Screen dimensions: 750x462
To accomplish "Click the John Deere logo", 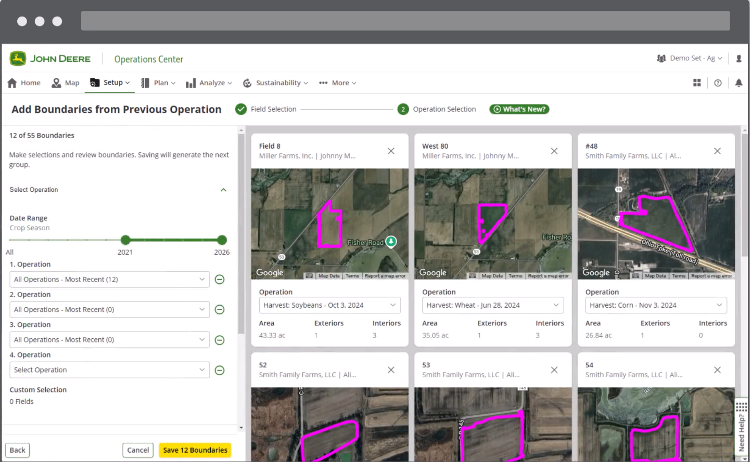I will click(x=50, y=59).
